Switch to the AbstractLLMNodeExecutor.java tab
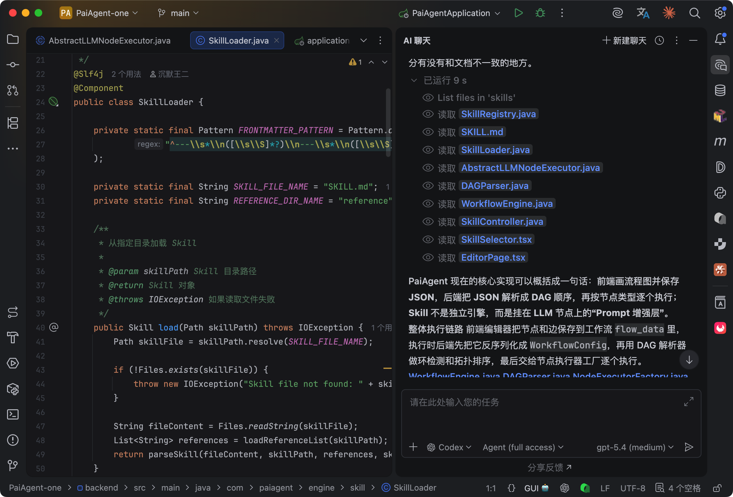The image size is (733, 497). click(109, 41)
